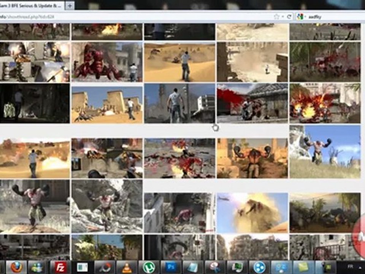Launch Photoshop from the taskbar
The width and height of the screenshot is (365, 274).
tap(171, 267)
